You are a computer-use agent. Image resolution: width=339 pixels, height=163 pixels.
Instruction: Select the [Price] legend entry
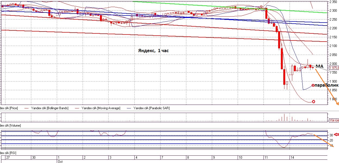pyautogui.click(x=9, y=108)
